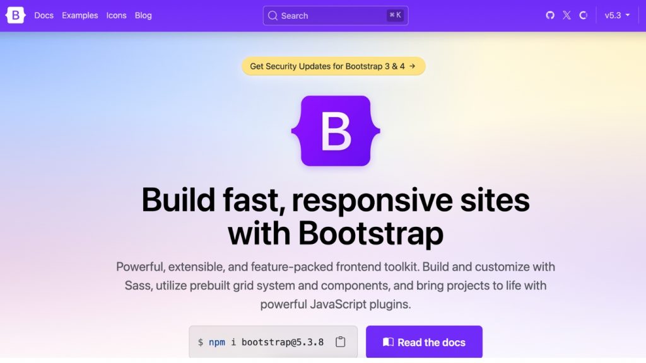Focus the Search input field
646x363 pixels.
tap(322, 15)
